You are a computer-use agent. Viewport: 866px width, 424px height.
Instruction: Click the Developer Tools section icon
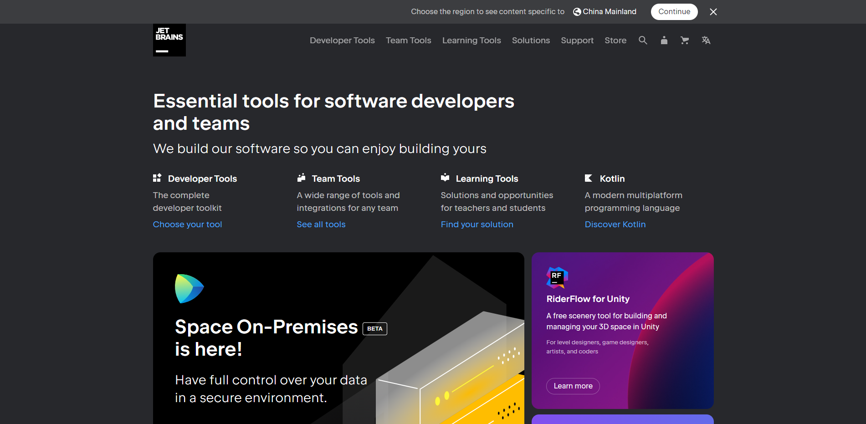click(x=157, y=178)
